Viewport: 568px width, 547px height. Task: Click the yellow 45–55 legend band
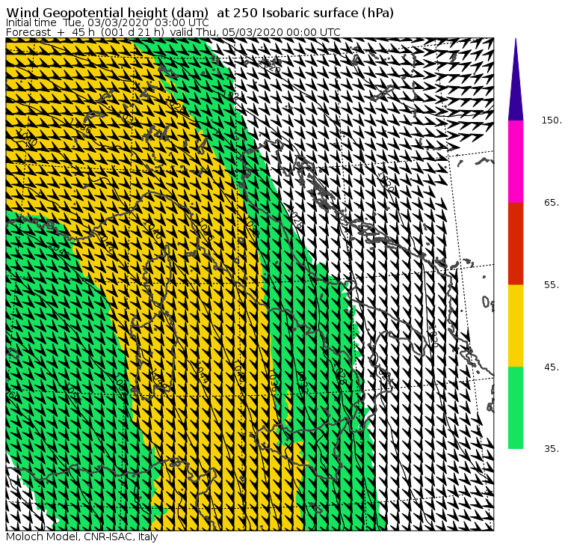(x=516, y=326)
